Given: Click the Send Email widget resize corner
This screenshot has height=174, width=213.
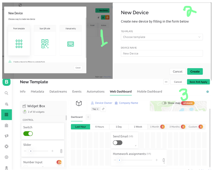Looking at the screenshot, I should pos(136,146).
